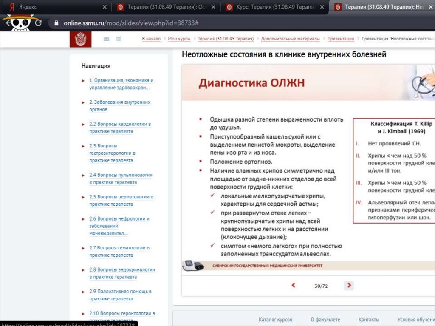Click 'Классификация T. Killip' box heading
This screenshot has width=435, height=326.
click(x=401, y=128)
